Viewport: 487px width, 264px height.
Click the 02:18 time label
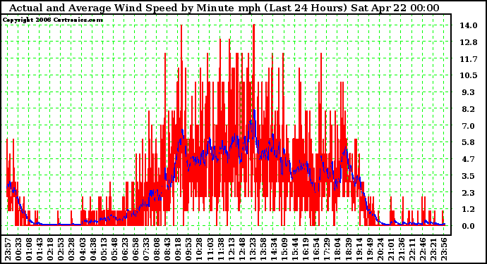(x=50, y=249)
